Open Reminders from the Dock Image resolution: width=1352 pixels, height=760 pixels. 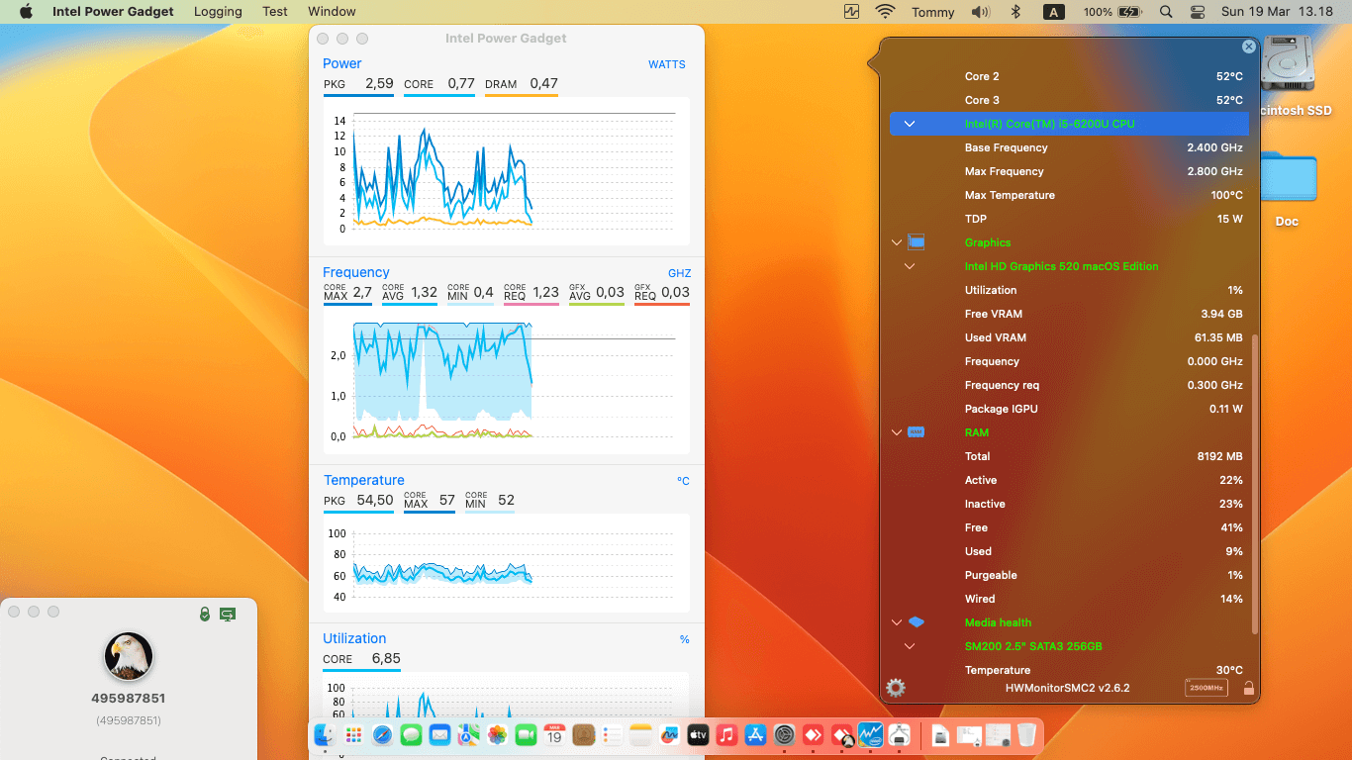pyautogui.click(x=612, y=735)
